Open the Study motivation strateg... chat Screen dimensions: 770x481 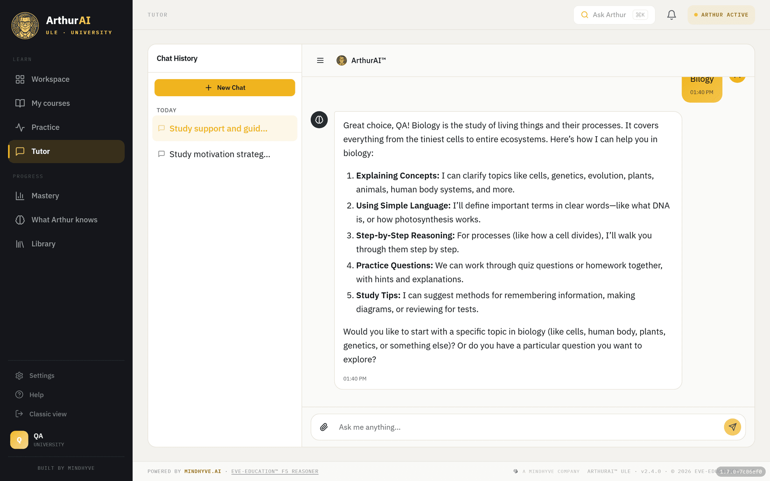tap(224, 154)
